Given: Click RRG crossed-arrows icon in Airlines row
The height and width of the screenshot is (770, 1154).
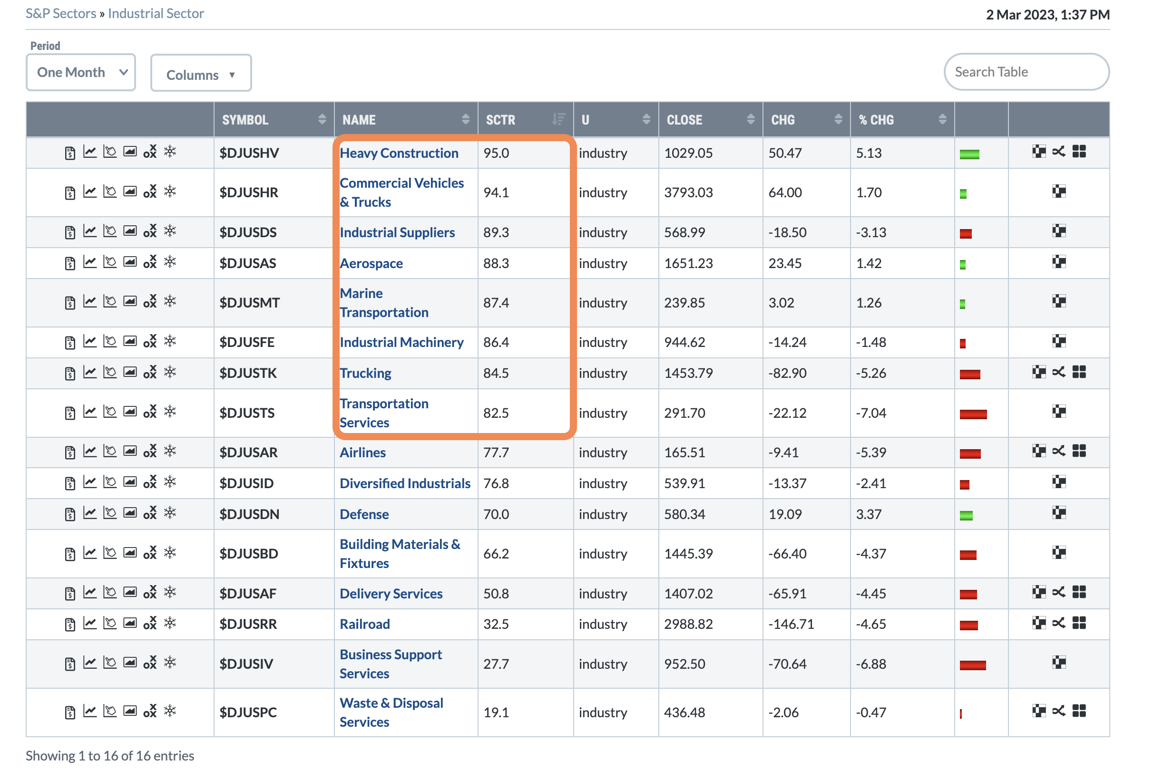Looking at the screenshot, I should (1059, 451).
